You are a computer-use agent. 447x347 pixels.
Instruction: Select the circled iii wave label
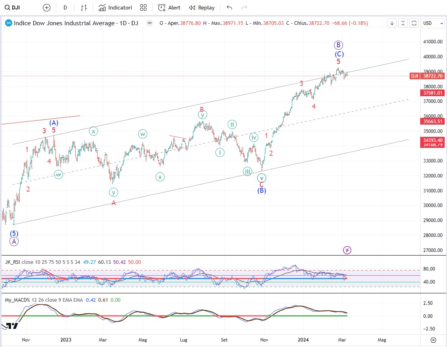coord(247,172)
